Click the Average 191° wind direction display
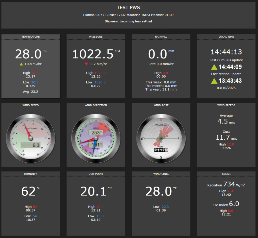This screenshot has height=238, width=258. (x=96, y=144)
